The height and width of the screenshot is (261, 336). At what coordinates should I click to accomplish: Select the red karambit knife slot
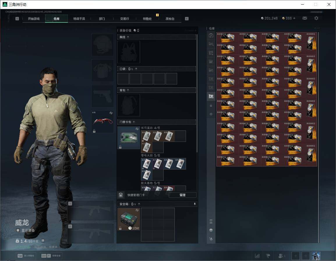coord(102,122)
